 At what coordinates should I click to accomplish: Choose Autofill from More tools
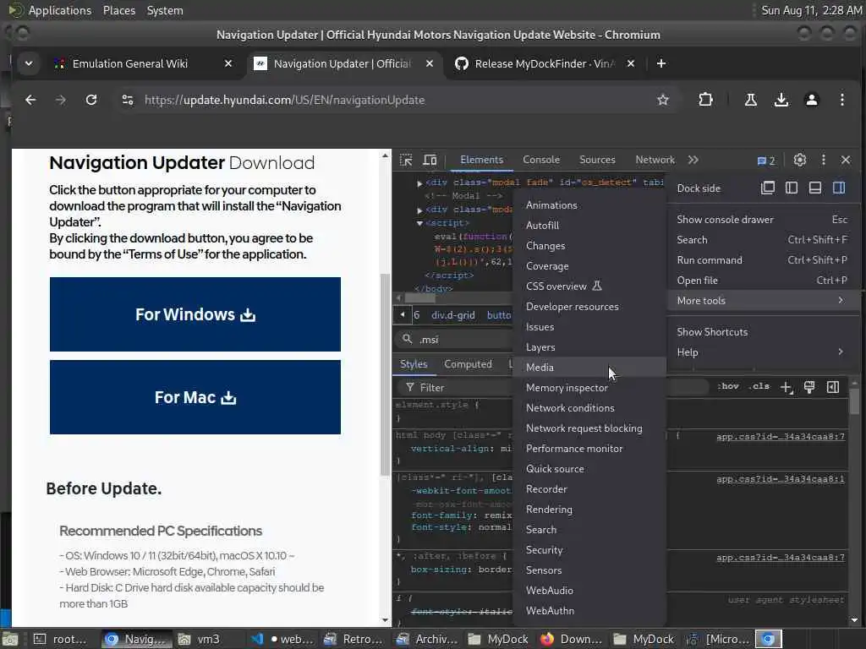coord(589,225)
